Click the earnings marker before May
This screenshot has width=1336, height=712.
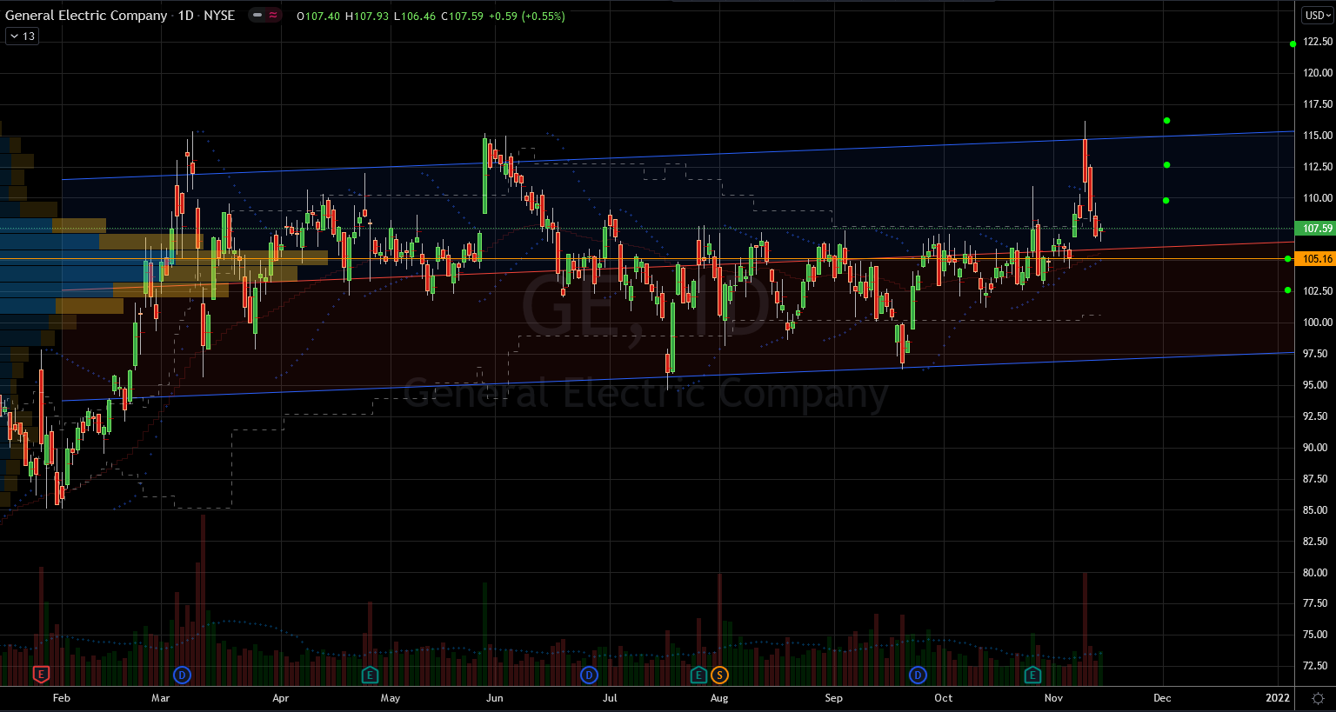(369, 675)
